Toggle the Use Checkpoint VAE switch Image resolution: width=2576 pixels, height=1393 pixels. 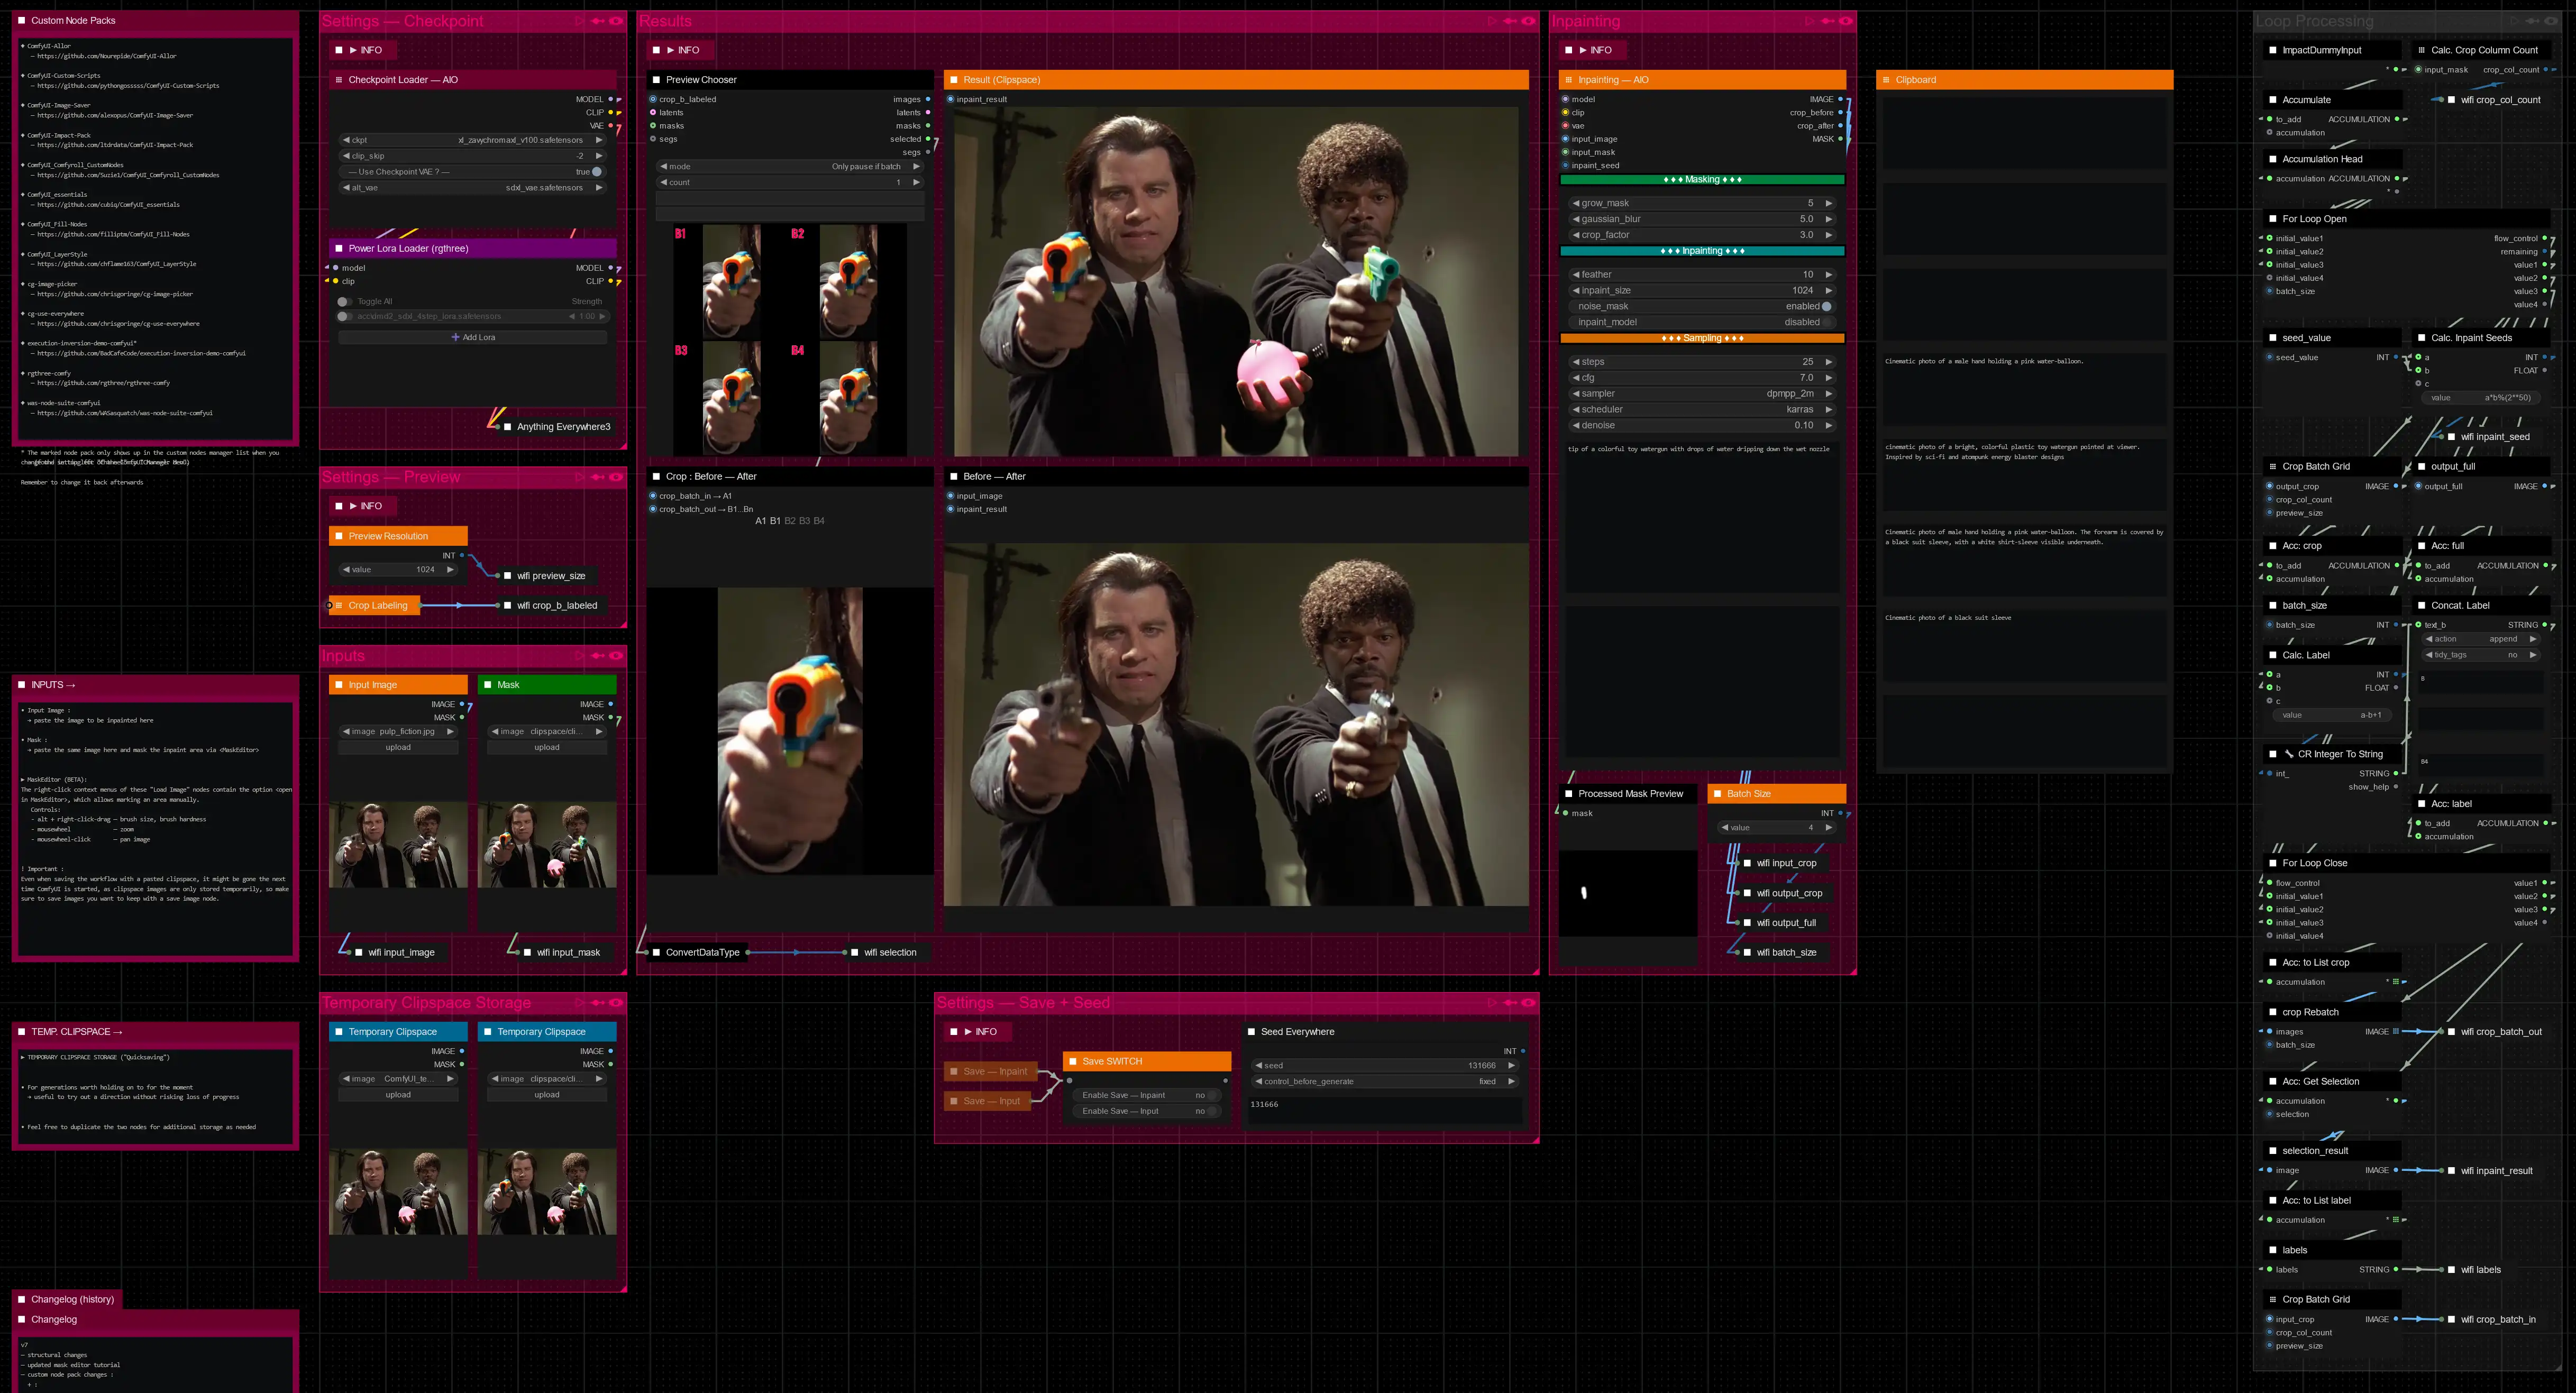click(597, 172)
